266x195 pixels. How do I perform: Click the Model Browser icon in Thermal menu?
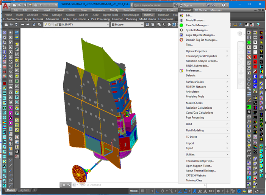coord(182,21)
